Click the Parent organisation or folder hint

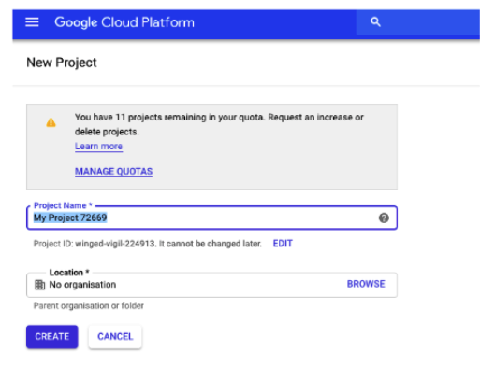pyautogui.click(x=89, y=306)
